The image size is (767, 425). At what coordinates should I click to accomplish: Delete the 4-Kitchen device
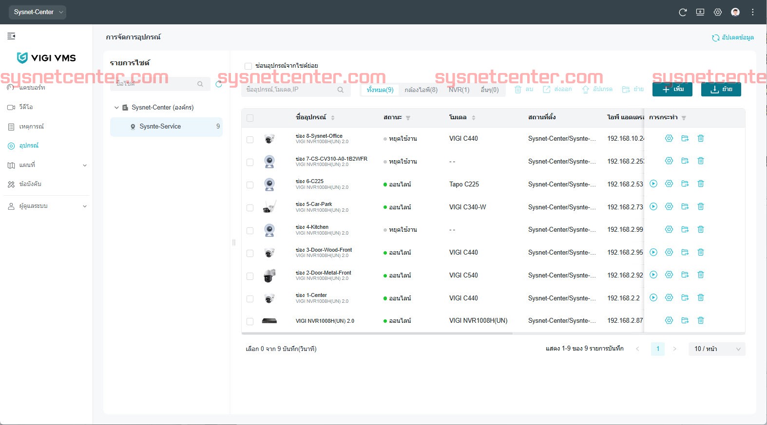(701, 229)
